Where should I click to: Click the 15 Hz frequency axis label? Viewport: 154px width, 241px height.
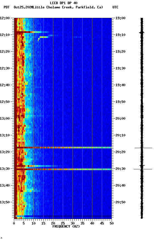coord(43,223)
